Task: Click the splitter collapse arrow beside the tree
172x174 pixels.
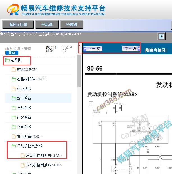Action: 80,45
